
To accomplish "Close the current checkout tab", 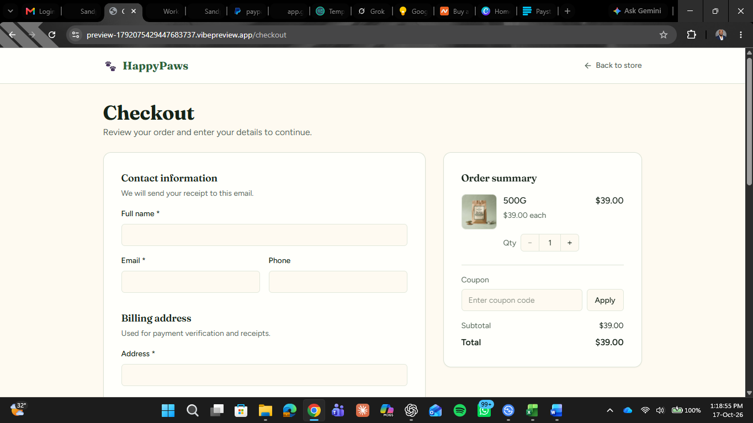I will coord(134,11).
